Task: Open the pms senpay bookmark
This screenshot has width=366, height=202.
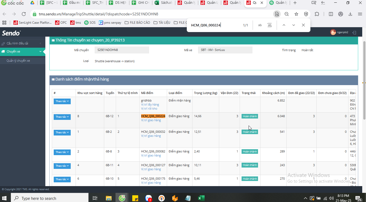Action: pos(110,23)
